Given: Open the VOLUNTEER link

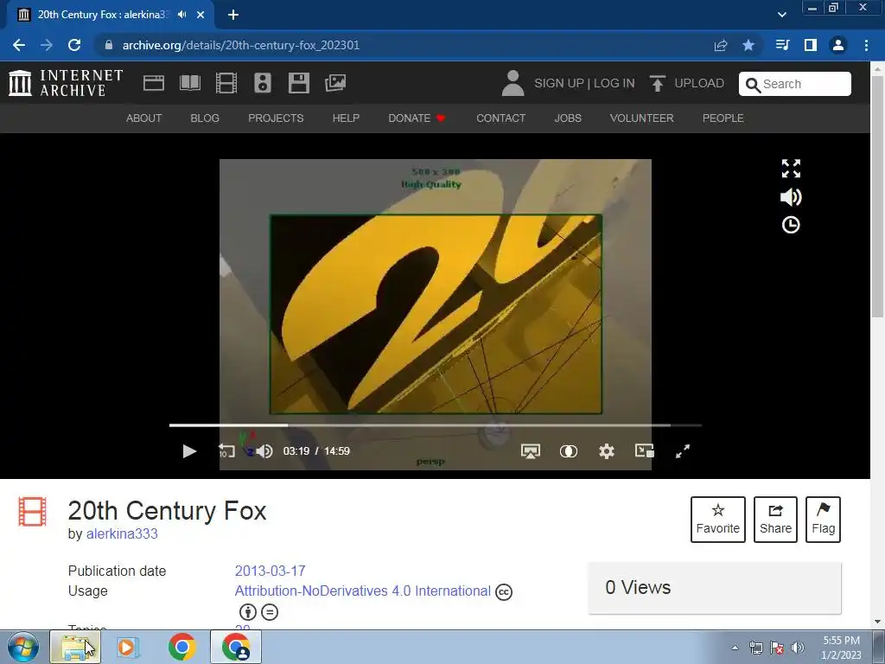Looking at the screenshot, I should coord(642,118).
